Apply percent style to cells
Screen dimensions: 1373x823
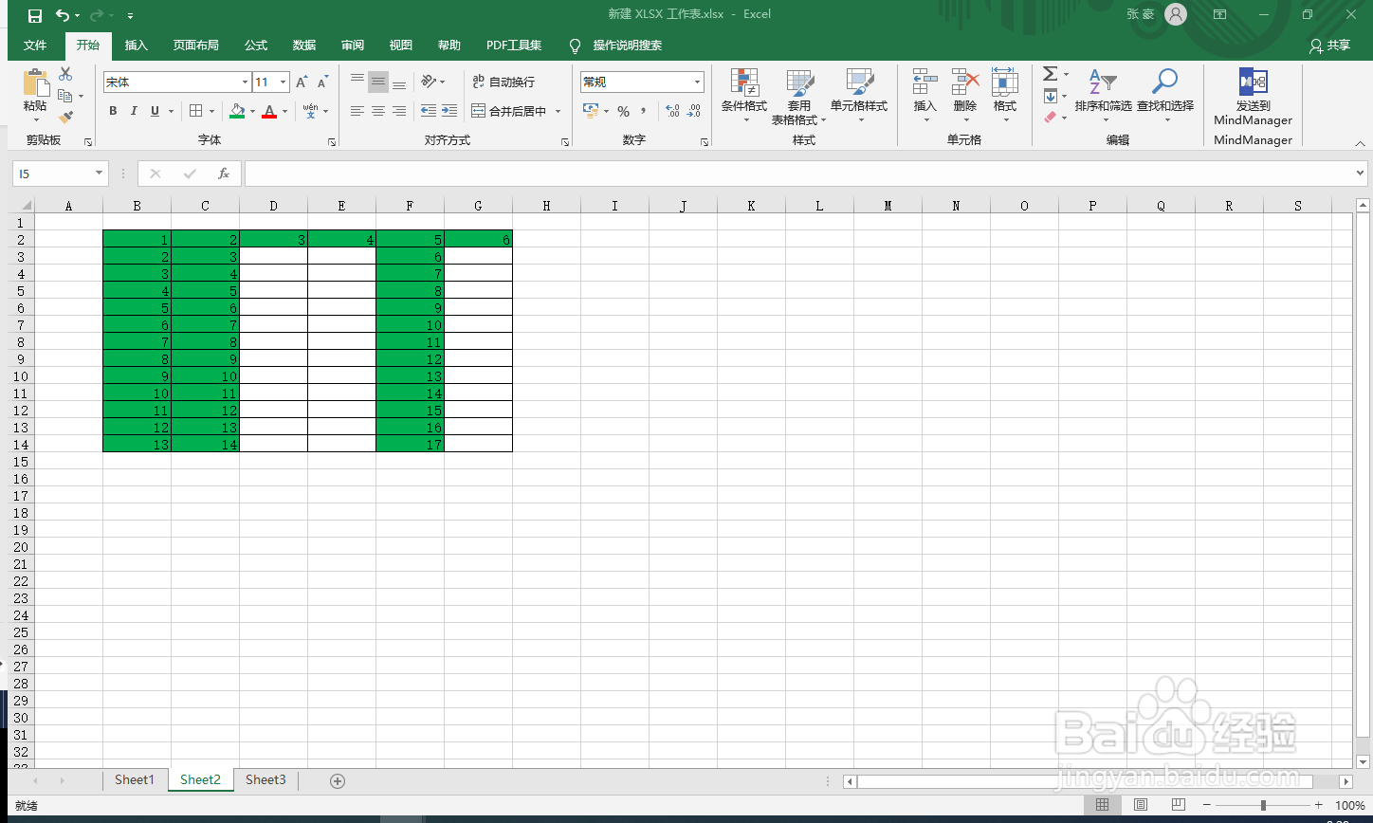(623, 111)
